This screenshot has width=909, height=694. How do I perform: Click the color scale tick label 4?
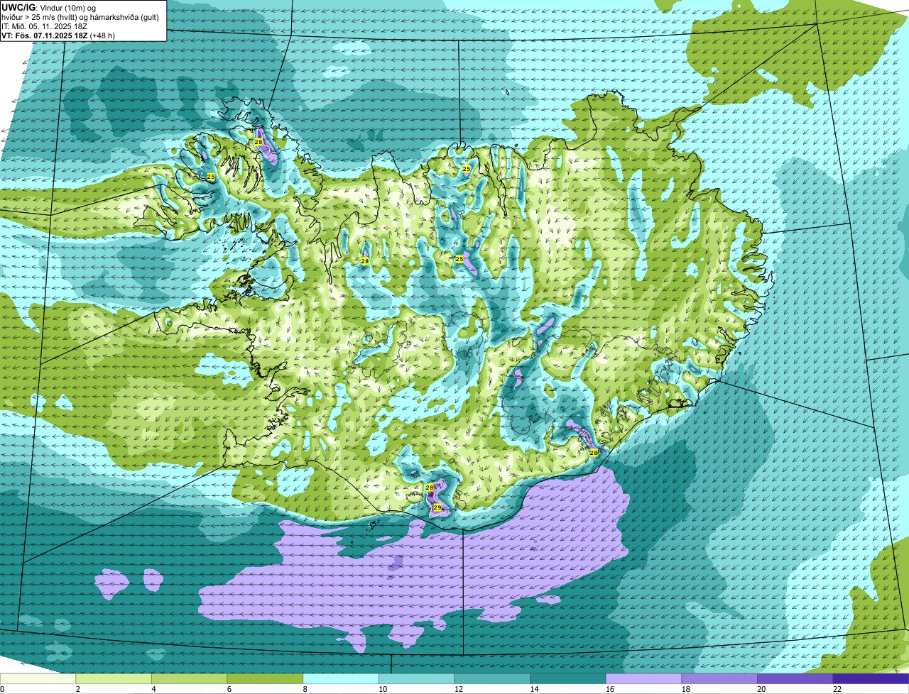tap(153, 689)
